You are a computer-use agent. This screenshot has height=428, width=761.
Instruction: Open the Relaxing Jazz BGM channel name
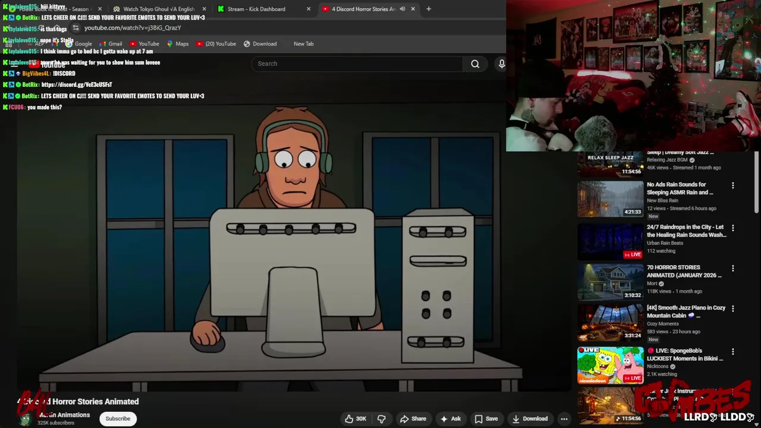[x=667, y=160]
